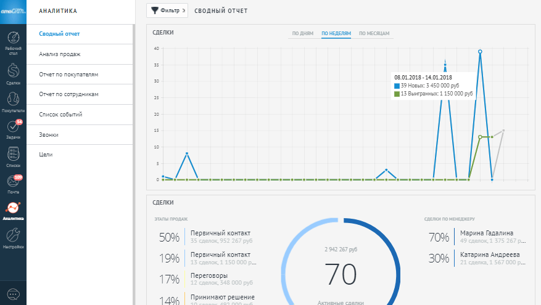Viewport: 541px width, 305px height.
Task: Click manager Марина Гадалина
Action: tap(487, 234)
